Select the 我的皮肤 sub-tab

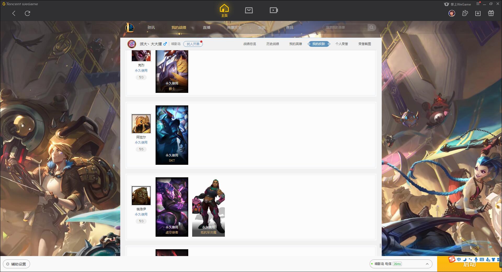coord(319,44)
